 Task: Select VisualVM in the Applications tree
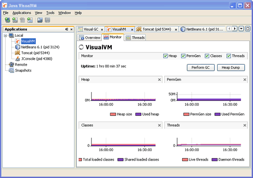click(28, 41)
